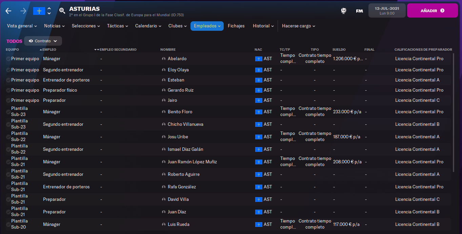The image size is (462, 234).
Task: Tick the selection circle for Gerardo Ruiz's row
Action: coord(8,90)
